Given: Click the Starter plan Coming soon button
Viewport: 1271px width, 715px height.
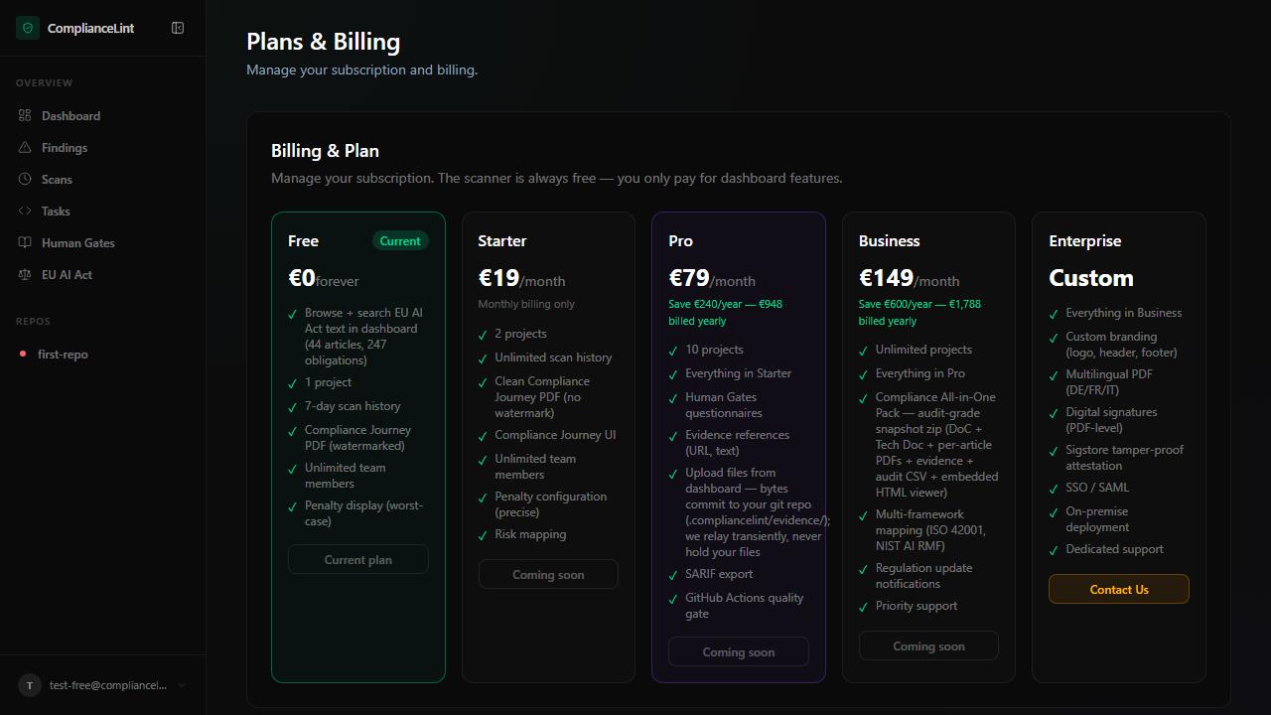Looking at the screenshot, I should tap(548, 575).
